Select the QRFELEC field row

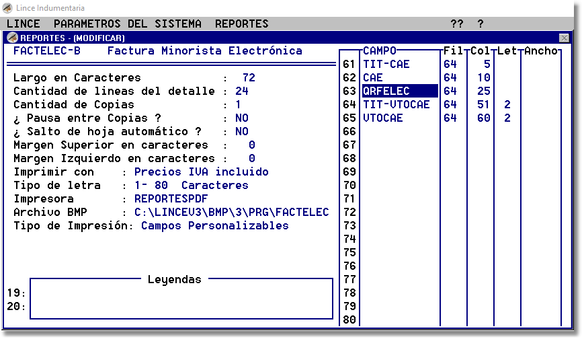click(x=400, y=91)
